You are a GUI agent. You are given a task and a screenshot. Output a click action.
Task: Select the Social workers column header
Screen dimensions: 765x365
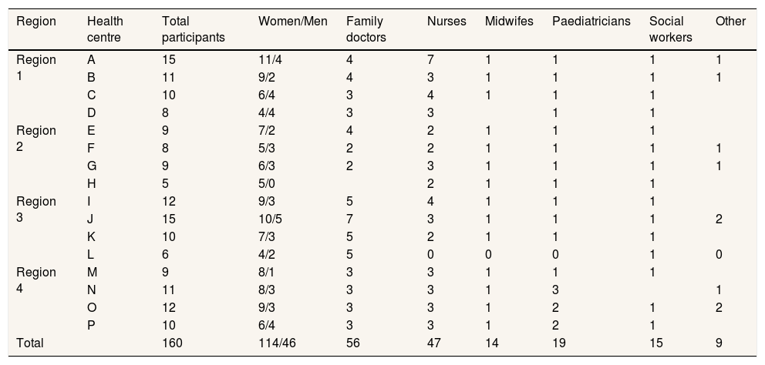click(x=671, y=28)
